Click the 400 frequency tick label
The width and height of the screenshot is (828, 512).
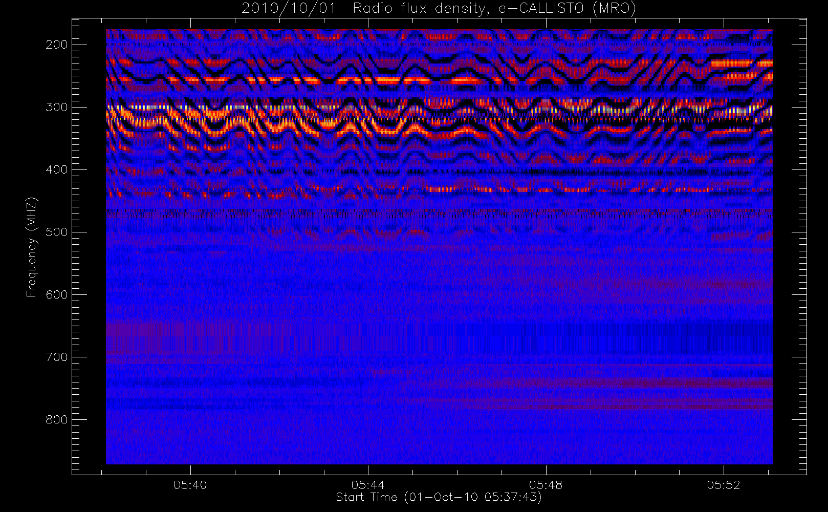(x=57, y=169)
